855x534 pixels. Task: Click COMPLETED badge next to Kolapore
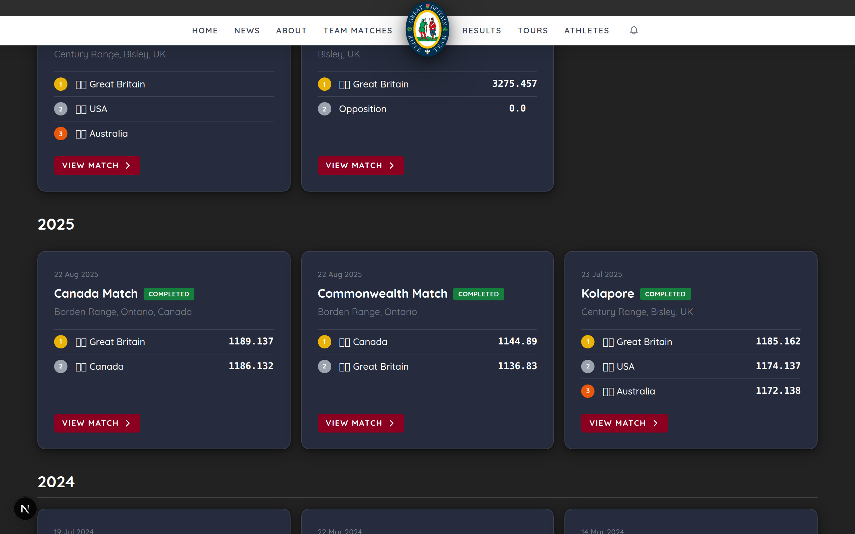pyautogui.click(x=665, y=294)
